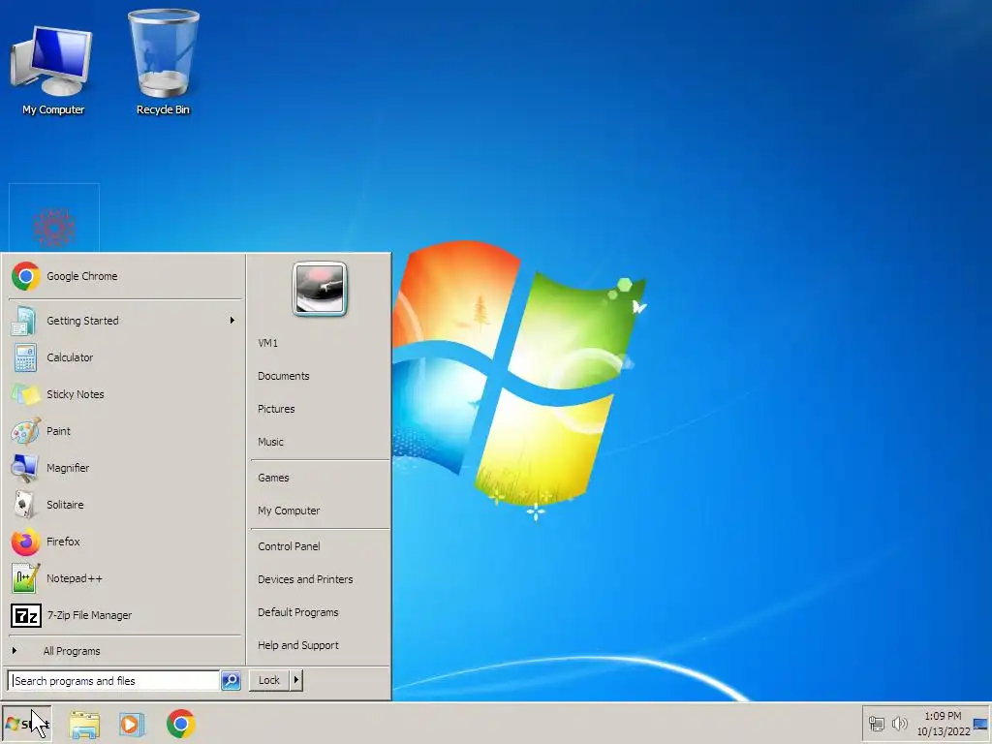
Task: Click the Getting Started icon
Action: point(24,321)
